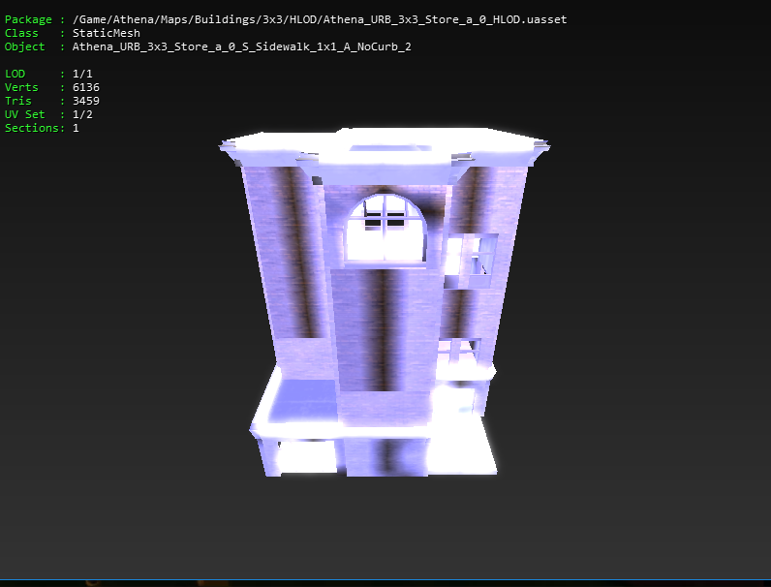
Task: Click the green Verts label
Action: coord(21,87)
